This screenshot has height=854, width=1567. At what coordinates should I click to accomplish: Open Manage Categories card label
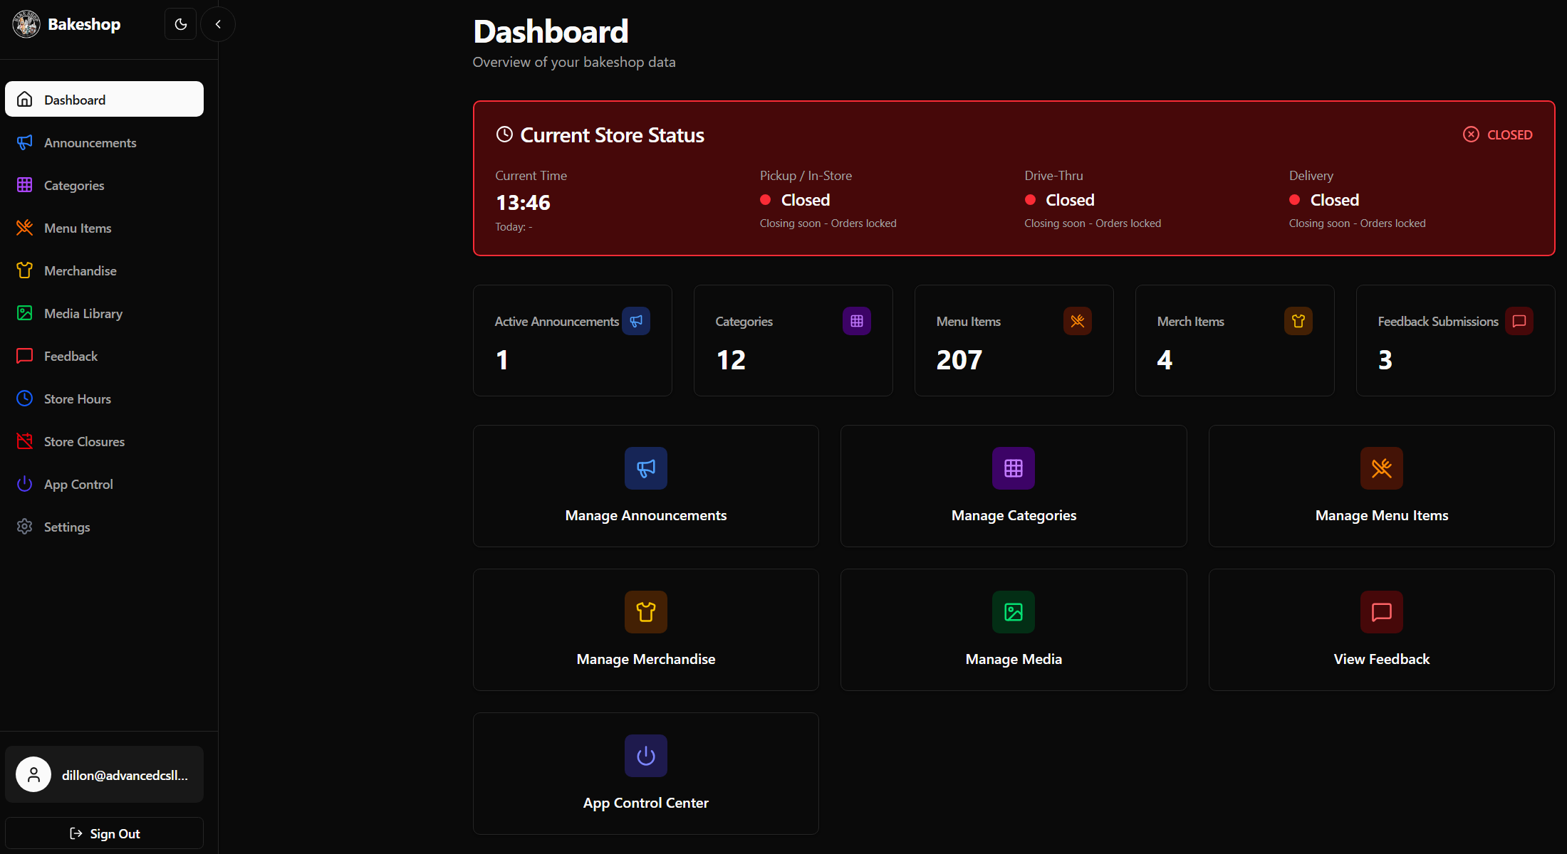pyautogui.click(x=1014, y=515)
